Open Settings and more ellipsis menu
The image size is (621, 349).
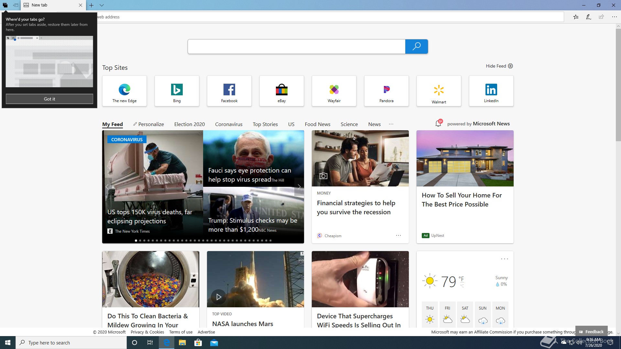[x=614, y=17]
